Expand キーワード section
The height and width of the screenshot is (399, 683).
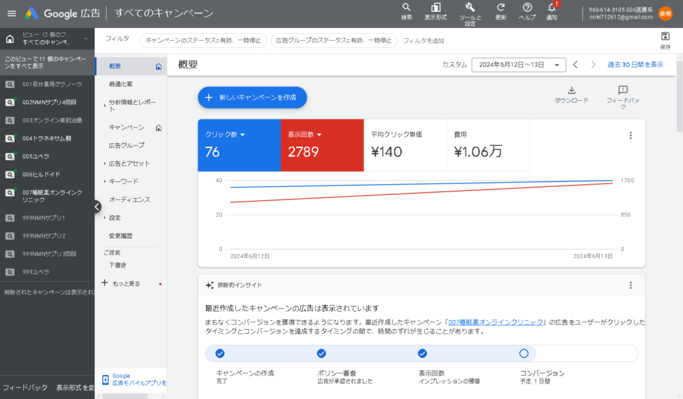pyautogui.click(x=105, y=181)
